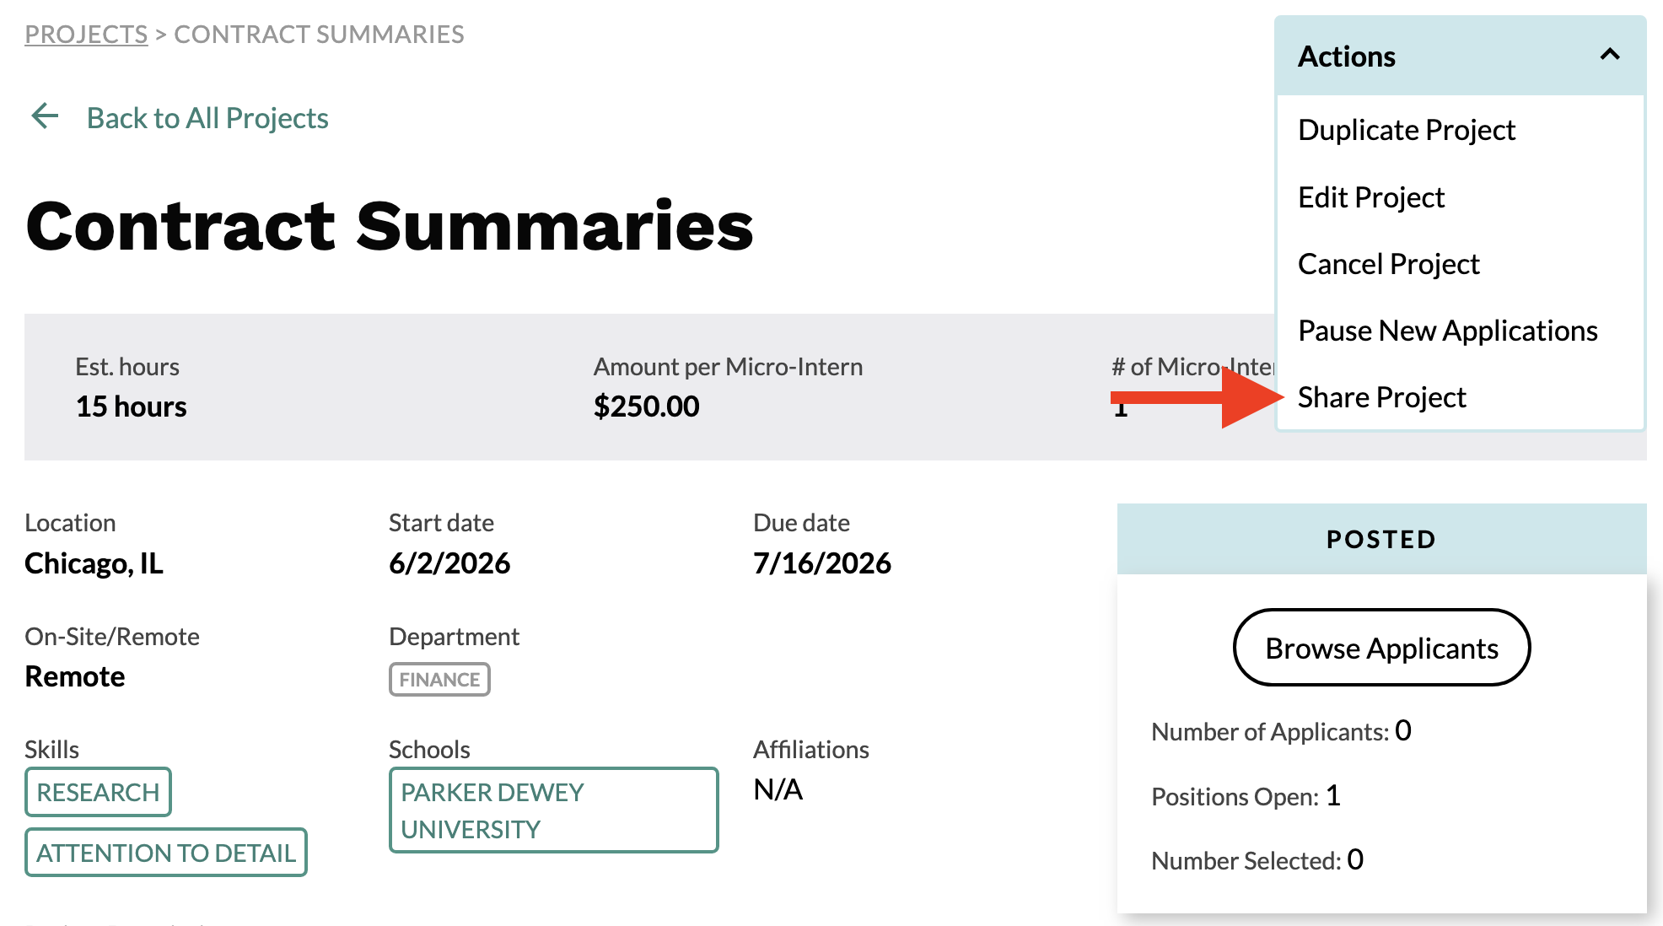This screenshot has width=1663, height=926.
Task: Click the RESEARCH skill tag
Action: pos(98,792)
